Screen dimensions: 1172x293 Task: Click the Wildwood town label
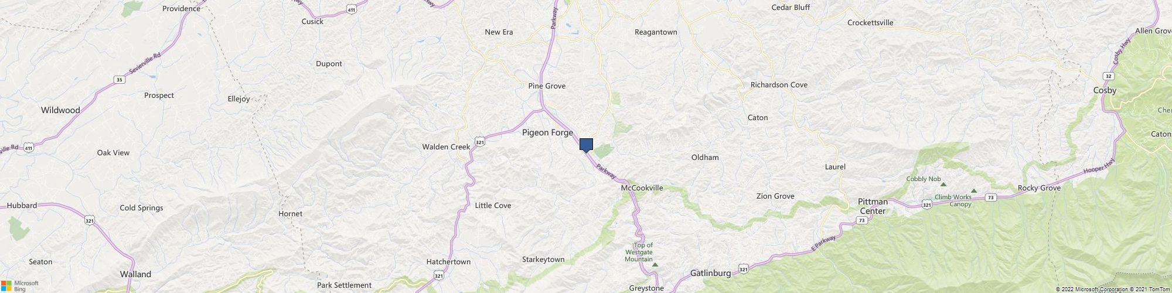[x=60, y=110]
